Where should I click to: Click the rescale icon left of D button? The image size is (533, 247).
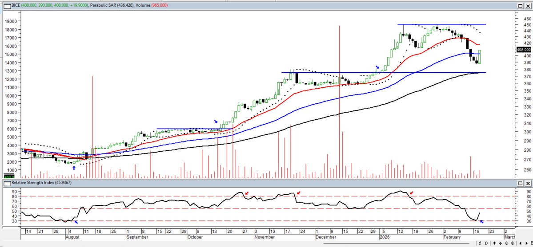pos(480,243)
